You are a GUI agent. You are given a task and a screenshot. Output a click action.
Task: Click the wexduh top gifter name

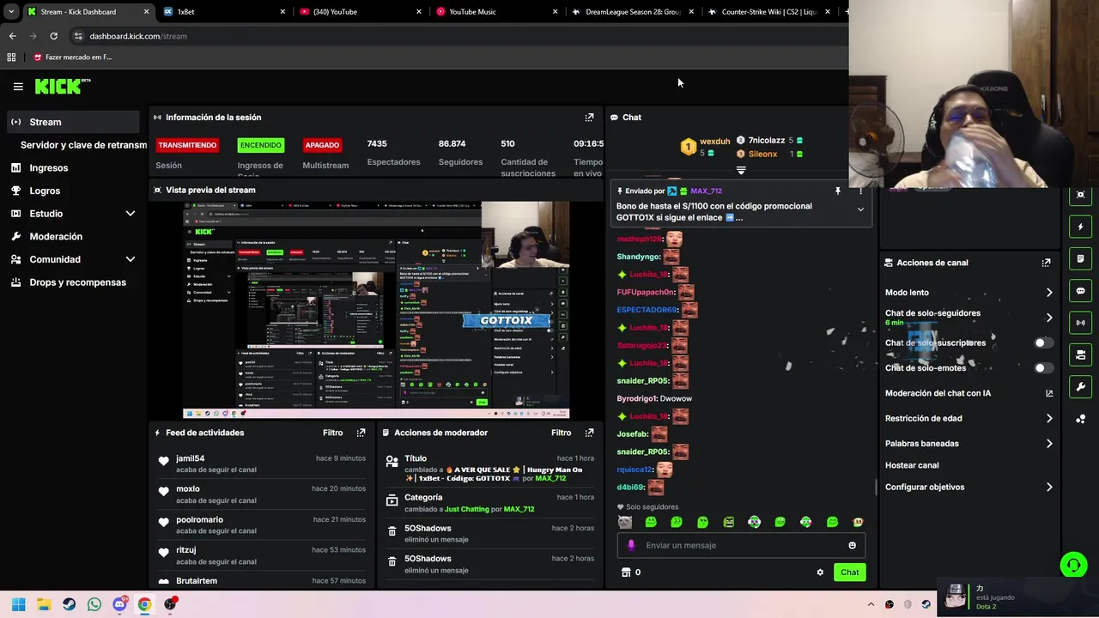[x=714, y=142]
